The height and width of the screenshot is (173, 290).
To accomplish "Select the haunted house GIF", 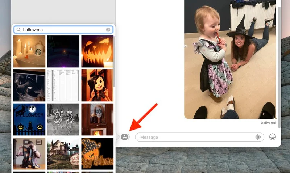I will 63,153.
